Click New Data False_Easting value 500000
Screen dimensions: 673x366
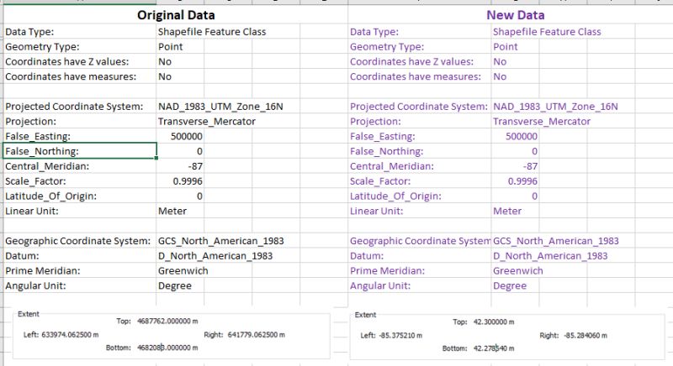pyautogui.click(x=515, y=137)
